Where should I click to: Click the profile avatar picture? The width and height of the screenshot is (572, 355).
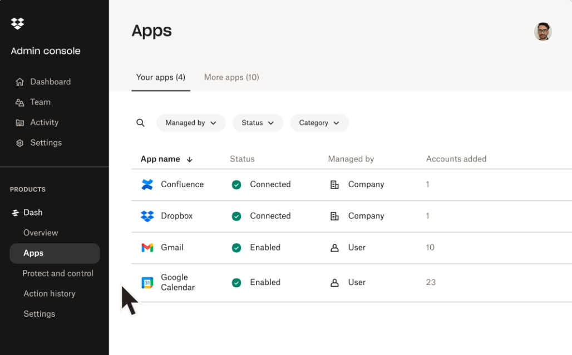click(543, 32)
